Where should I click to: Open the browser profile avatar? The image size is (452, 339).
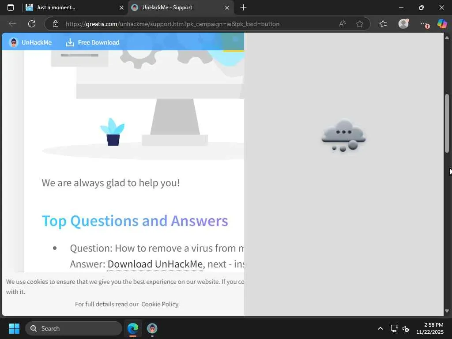tap(403, 24)
